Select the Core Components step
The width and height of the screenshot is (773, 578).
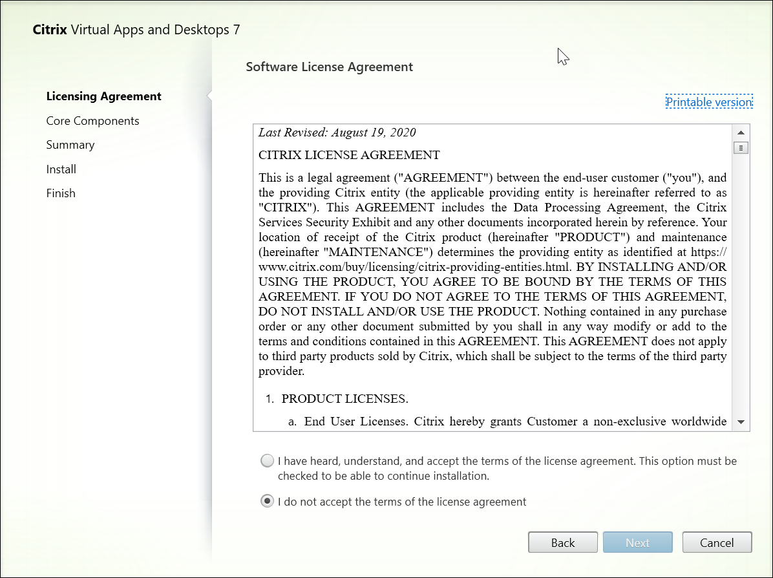[92, 120]
